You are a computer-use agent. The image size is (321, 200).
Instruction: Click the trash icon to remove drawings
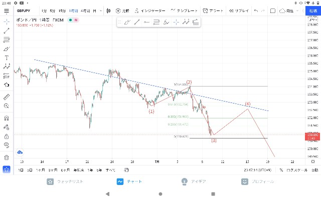7,157
